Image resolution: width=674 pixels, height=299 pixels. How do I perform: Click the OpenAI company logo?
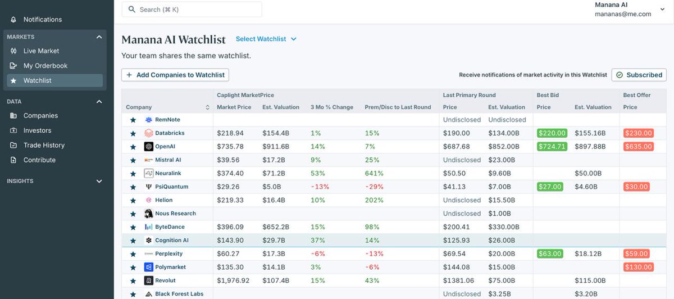click(149, 147)
